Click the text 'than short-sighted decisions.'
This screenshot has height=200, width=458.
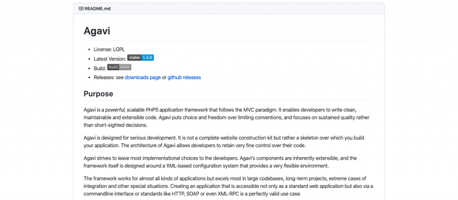point(115,125)
